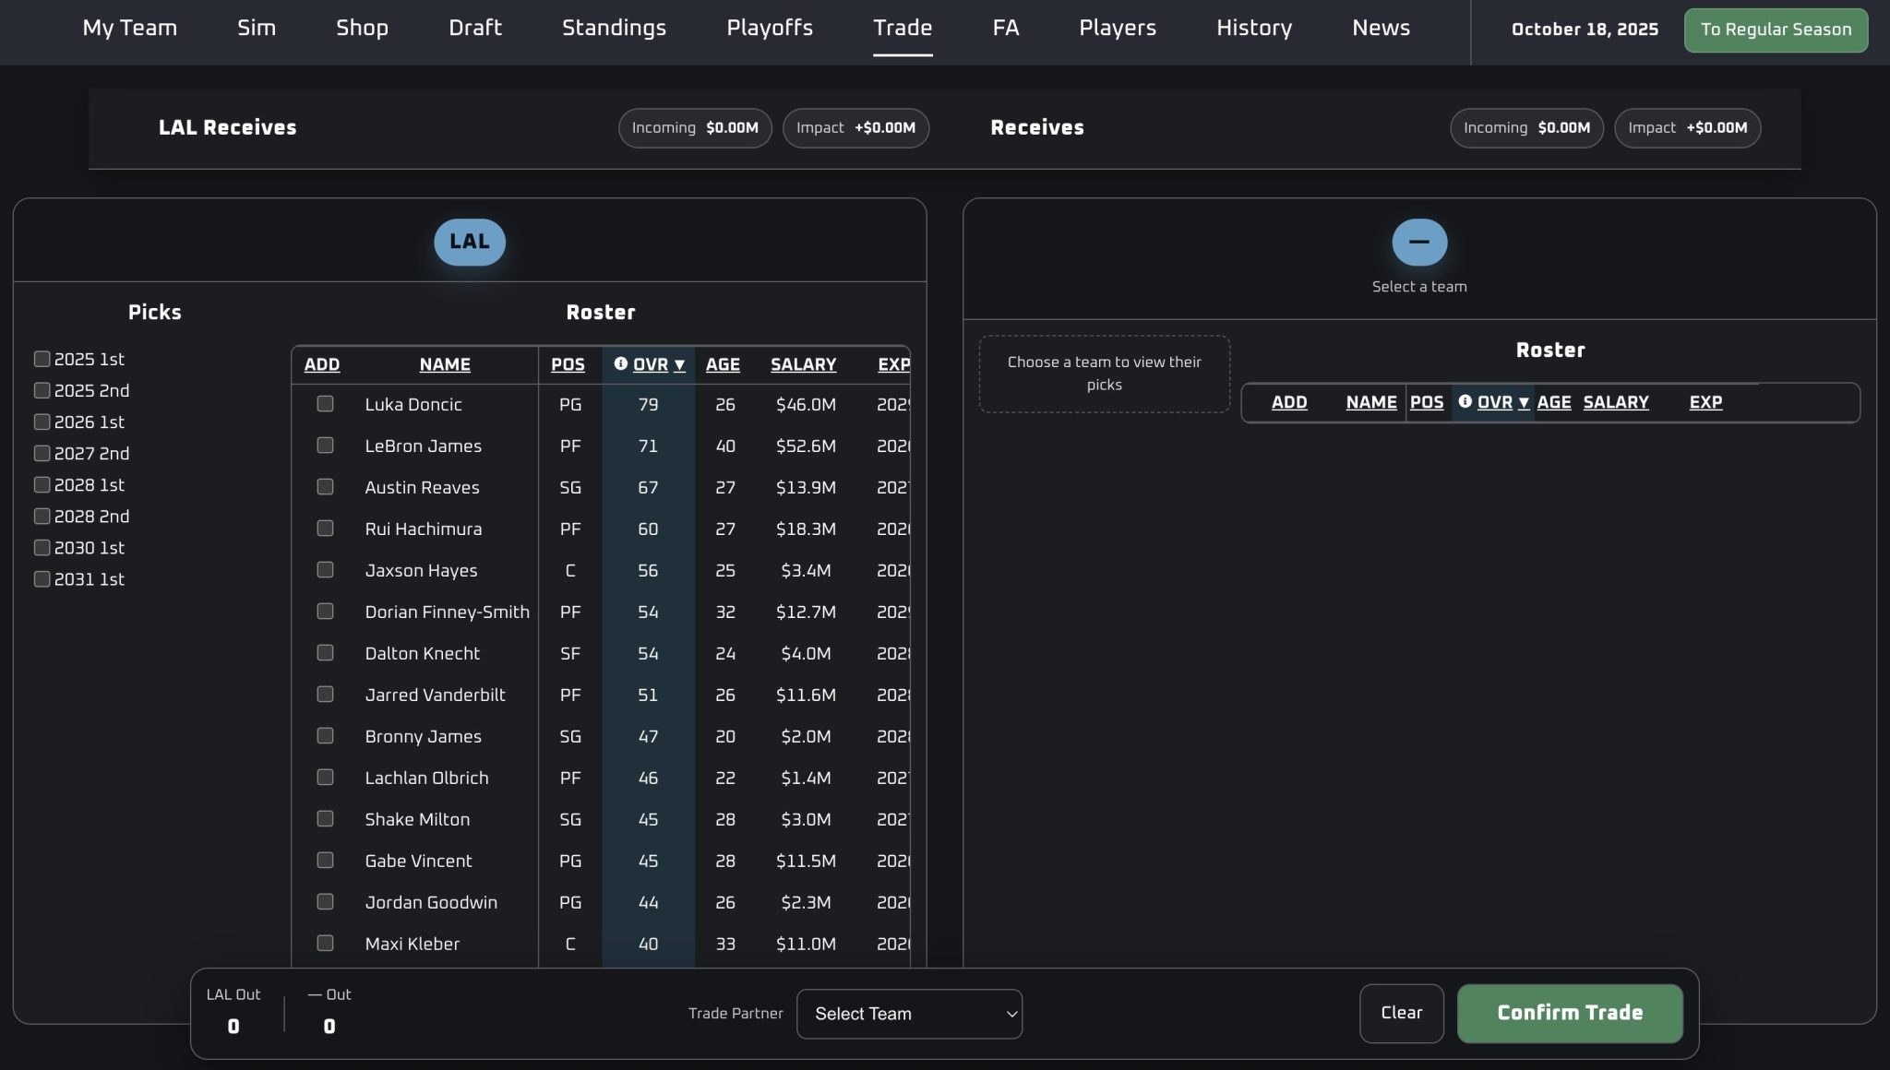Sort LAL roster by SALARY column
Screen dimensions: 1890x1070
coord(803,364)
